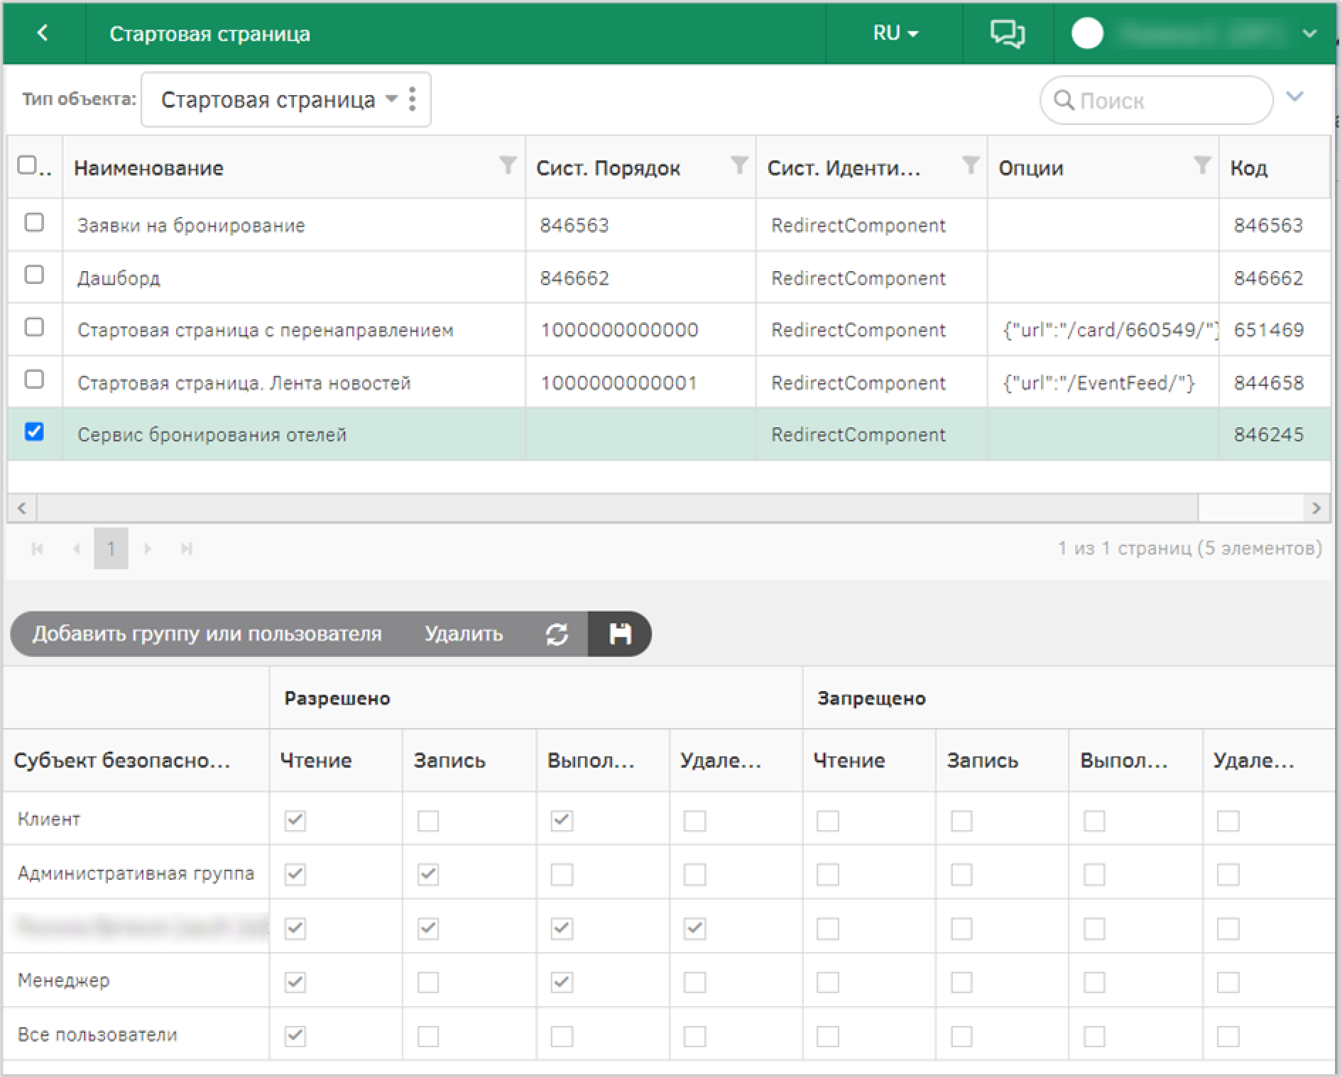The width and height of the screenshot is (1342, 1077).
Task: Click the {"url":"/EventFeed/"} options cell
Action: click(1103, 382)
